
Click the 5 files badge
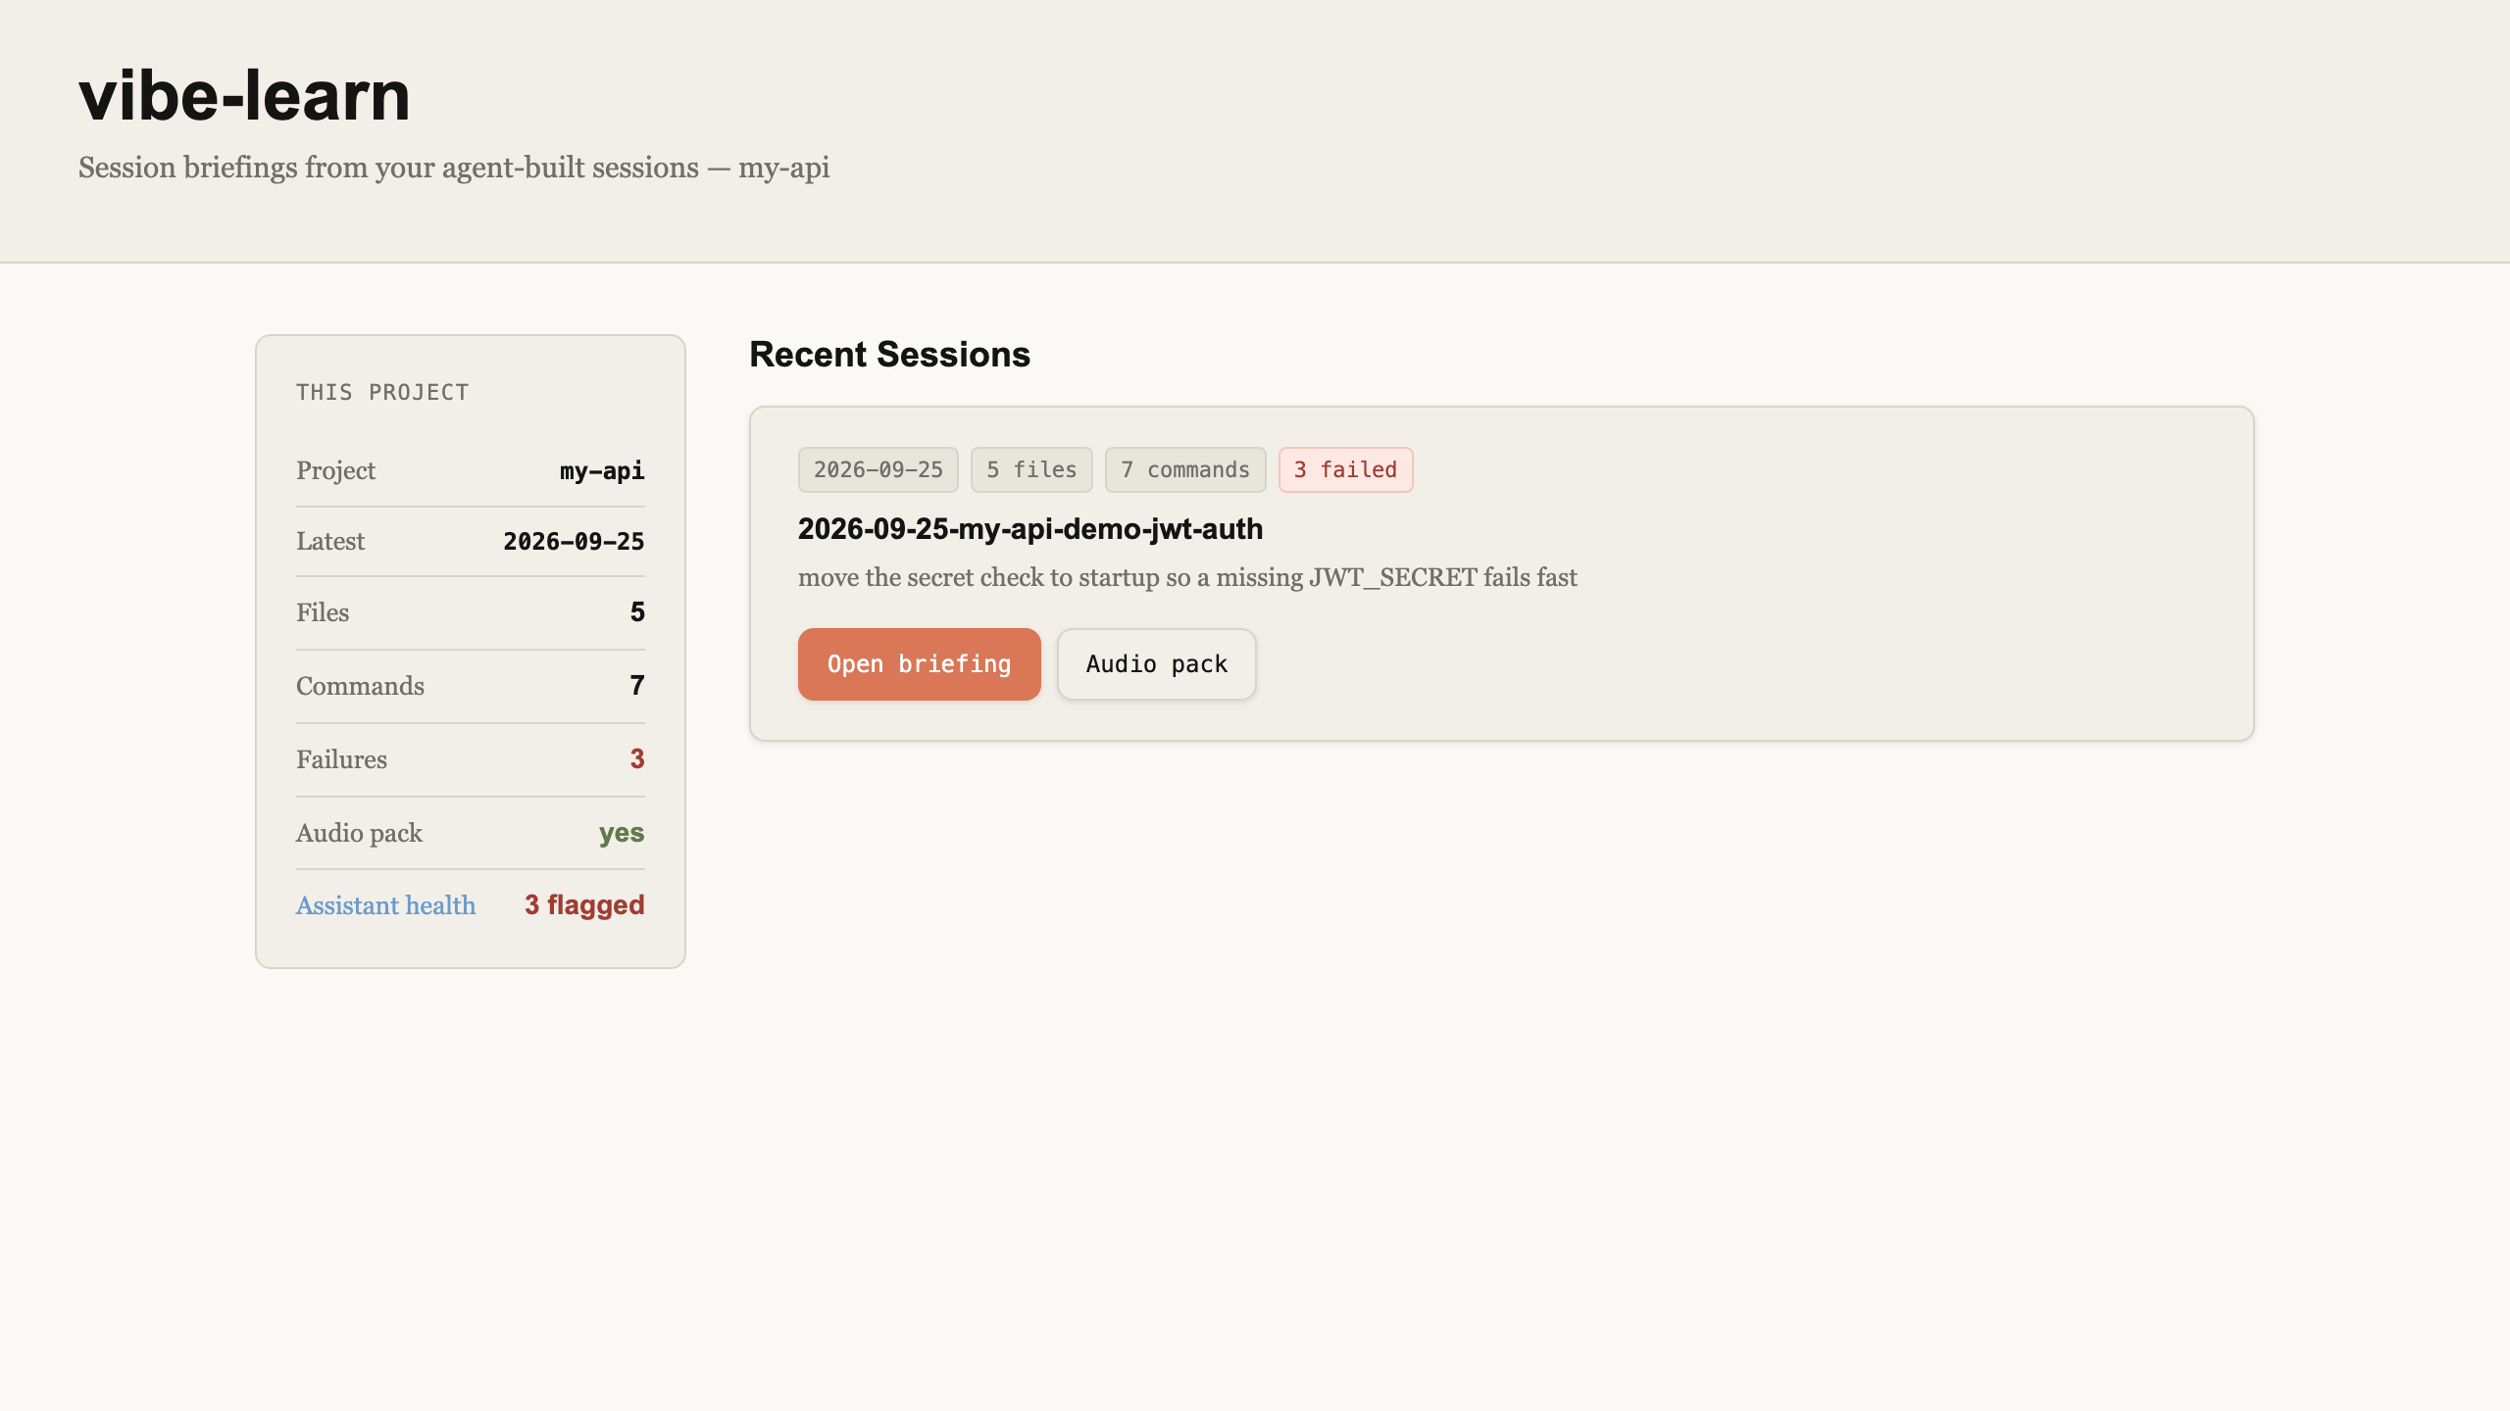(x=1031, y=470)
